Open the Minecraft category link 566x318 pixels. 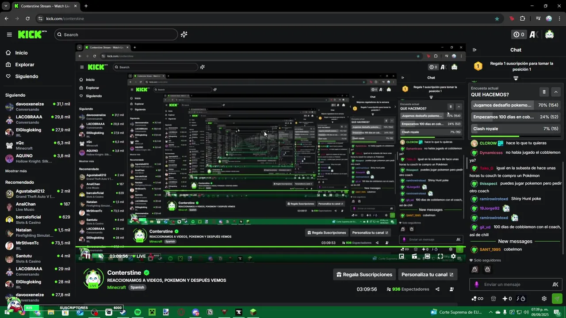[x=116, y=287]
